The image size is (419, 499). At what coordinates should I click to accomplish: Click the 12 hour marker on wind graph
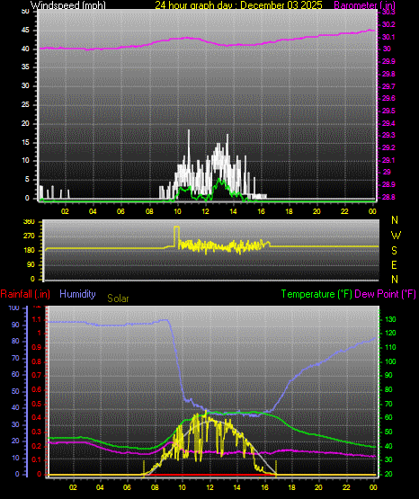206,211
